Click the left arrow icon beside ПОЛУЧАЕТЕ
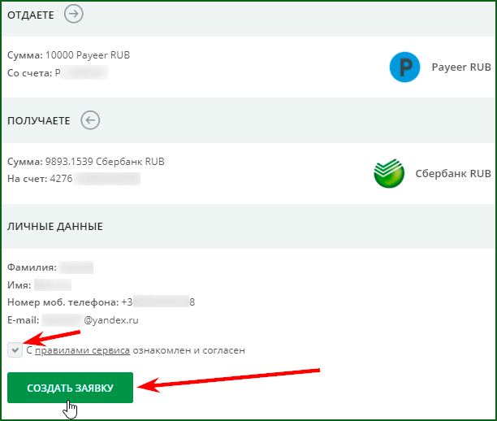 pos(90,120)
